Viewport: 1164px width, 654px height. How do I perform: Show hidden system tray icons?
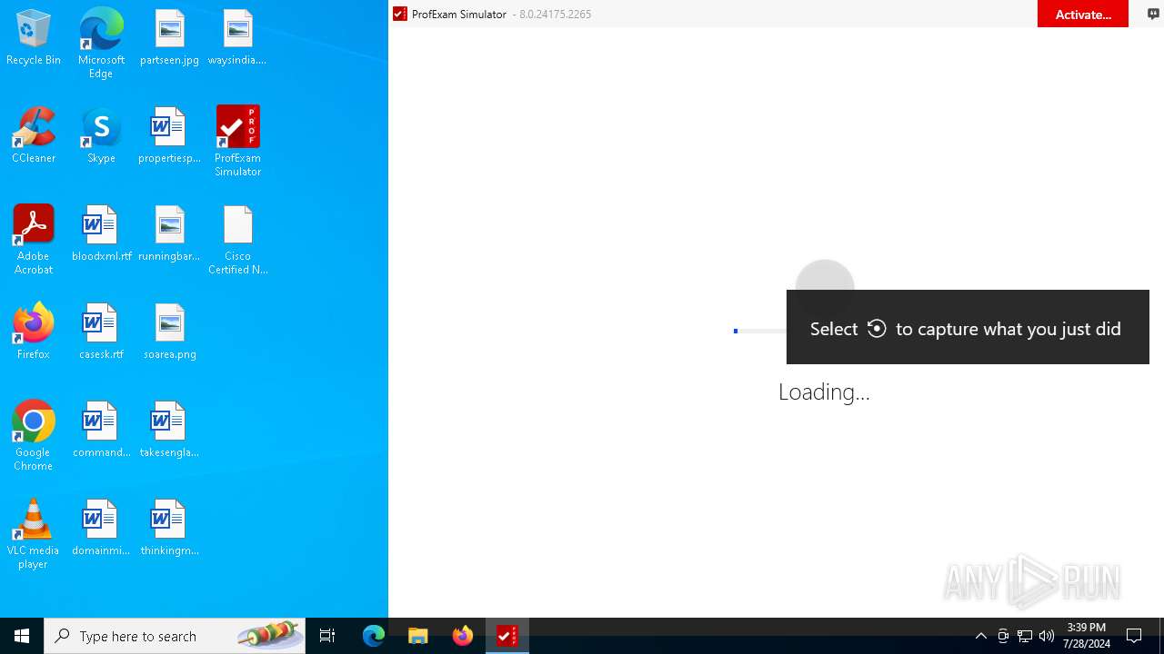(x=980, y=636)
